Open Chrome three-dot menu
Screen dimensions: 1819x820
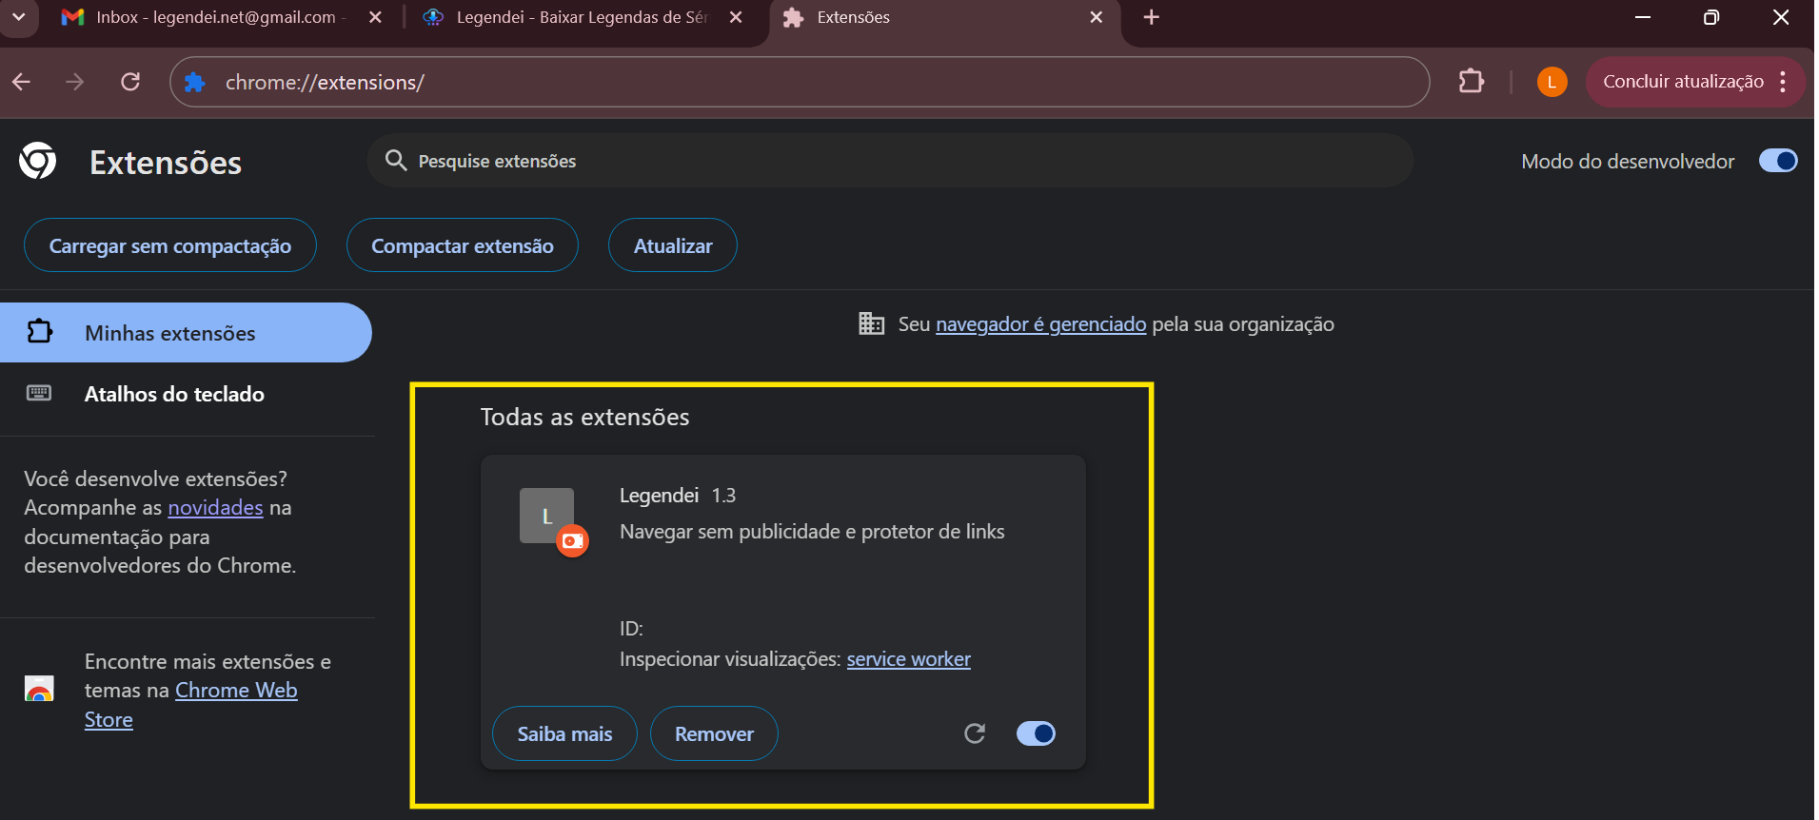1783,82
